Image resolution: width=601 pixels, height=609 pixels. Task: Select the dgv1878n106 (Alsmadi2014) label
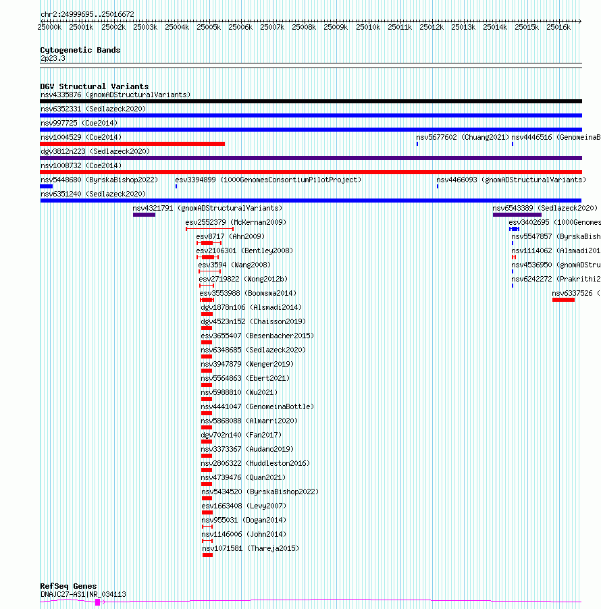click(251, 307)
